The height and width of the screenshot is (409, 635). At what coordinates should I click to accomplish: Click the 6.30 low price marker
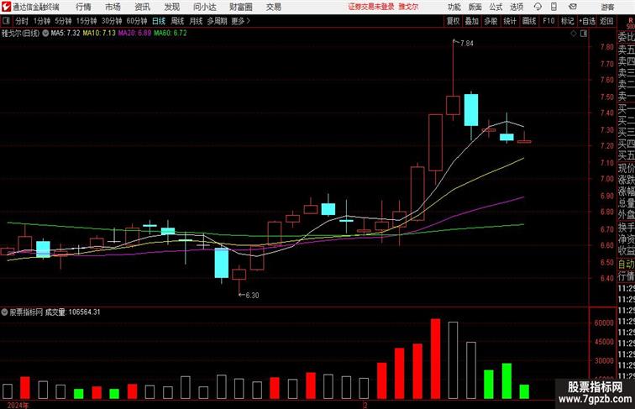coord(252,296)
